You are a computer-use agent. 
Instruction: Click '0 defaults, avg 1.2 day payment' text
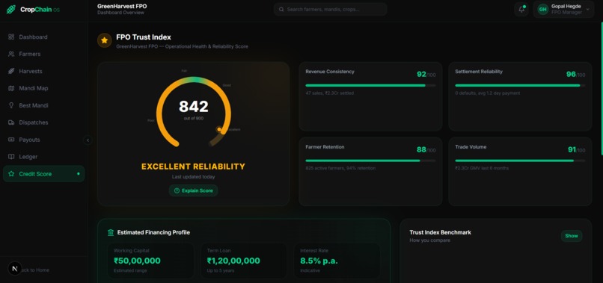coord(488,93)
